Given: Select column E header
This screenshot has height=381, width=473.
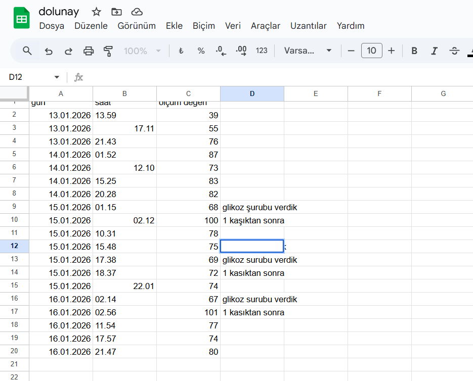Looking at the screenshot, I should [x=316, y=94].
